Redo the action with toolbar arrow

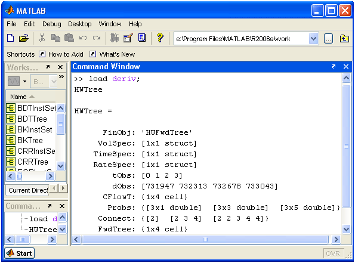tap(97, 38)
